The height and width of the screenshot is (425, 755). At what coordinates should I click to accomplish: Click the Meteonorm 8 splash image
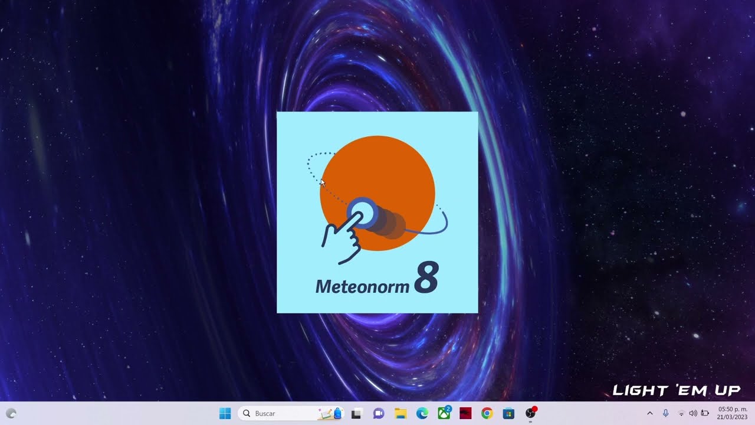[x=377, y=212]
